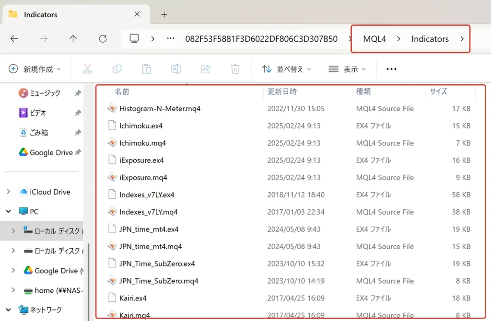Screen dimensions: 491x321
Task: Click the pin icon beside ごみ箱
Action: [x=78, y=133]
